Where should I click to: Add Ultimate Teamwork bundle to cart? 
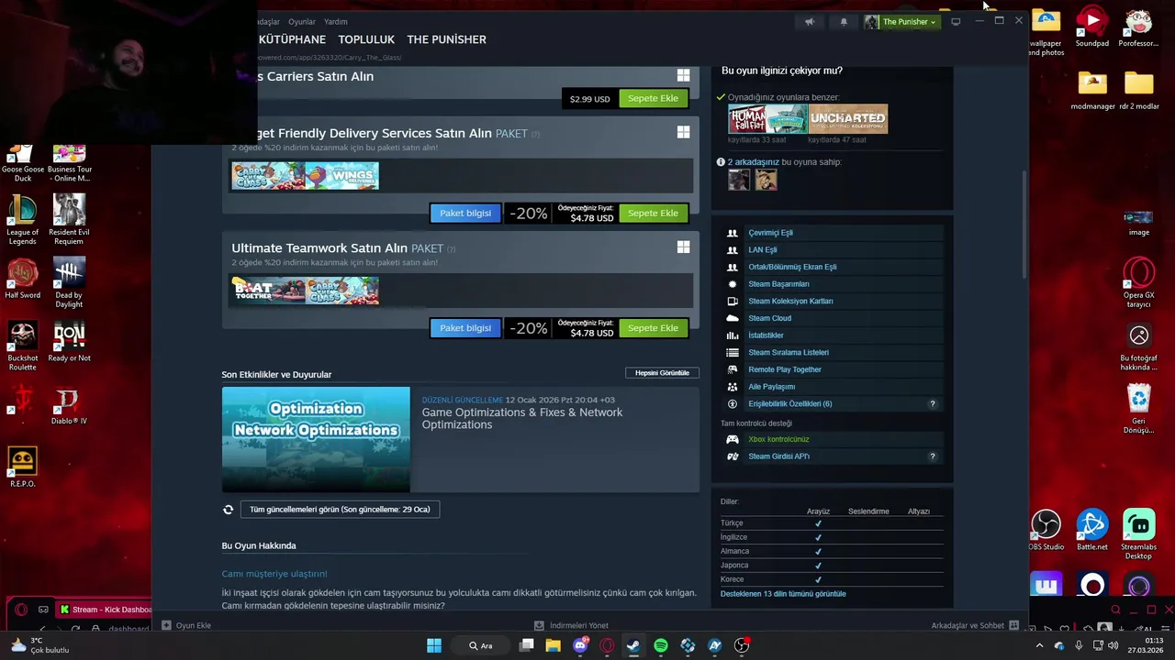pos(653,328)
